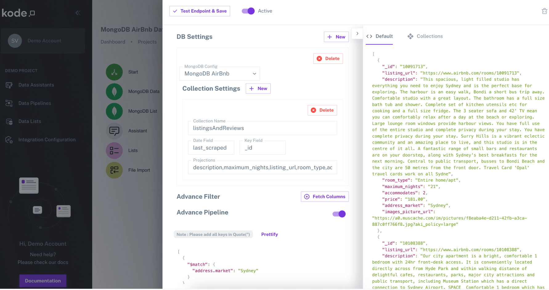Click the Collection Name input field

pos(262,128)
